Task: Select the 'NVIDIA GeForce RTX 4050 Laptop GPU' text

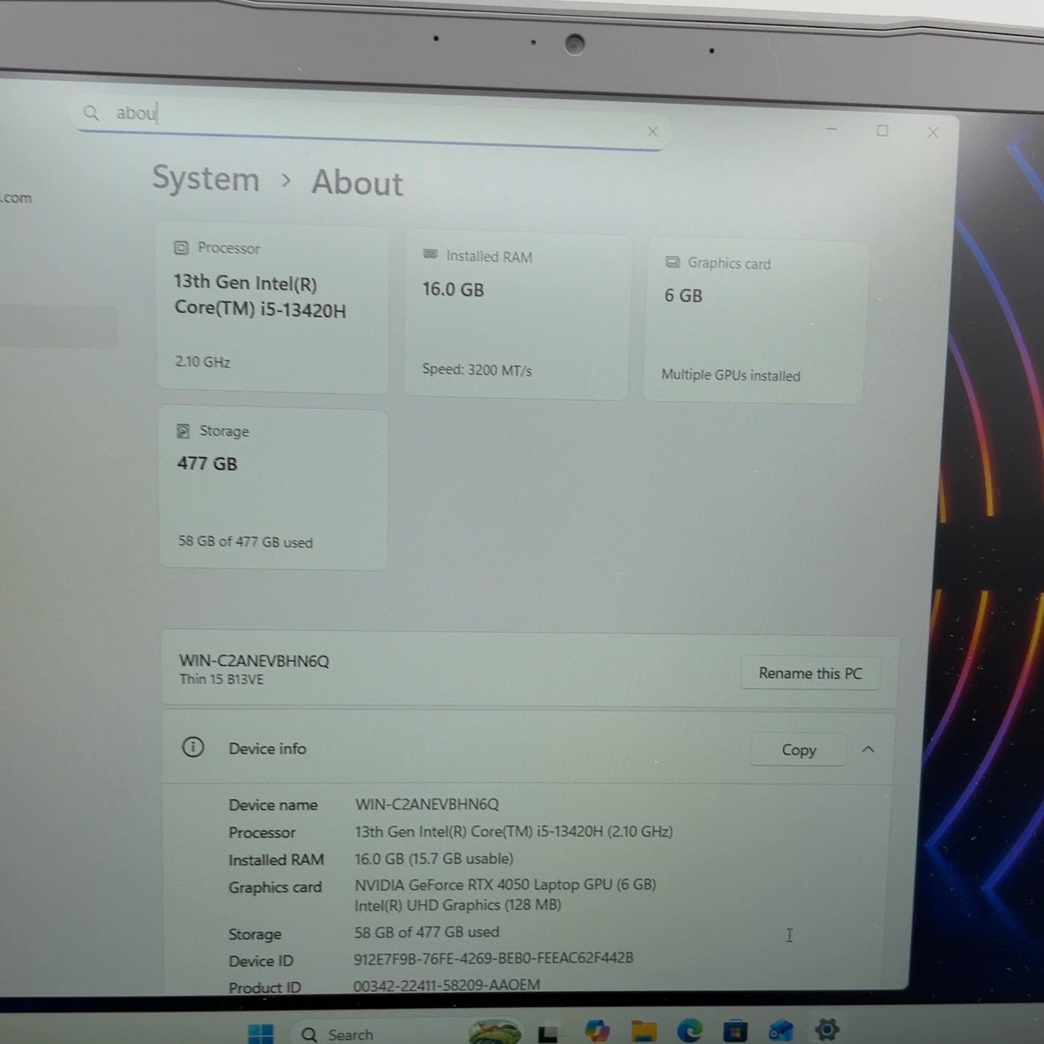Action: point(483,885)
